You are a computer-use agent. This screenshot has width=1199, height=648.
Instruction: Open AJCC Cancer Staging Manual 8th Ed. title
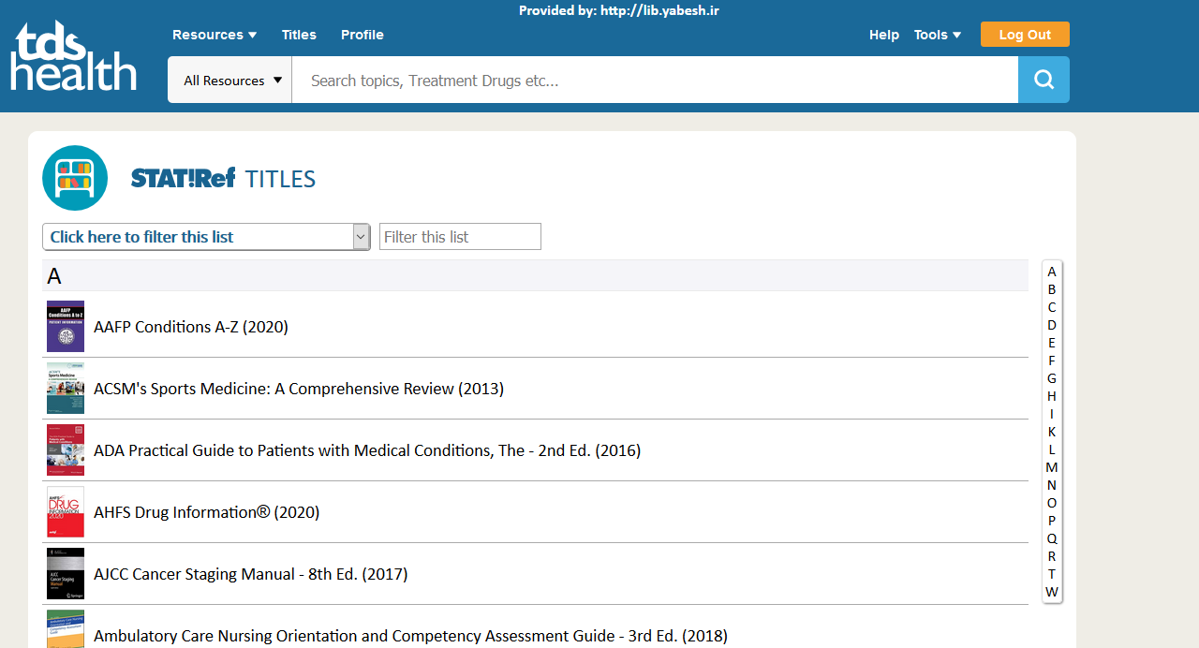click(251, 574)
